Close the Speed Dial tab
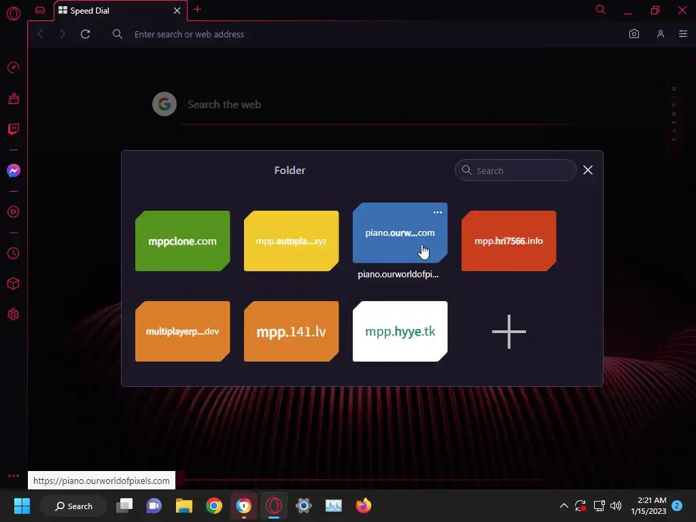The image size is (696, 522). [177, 10]
